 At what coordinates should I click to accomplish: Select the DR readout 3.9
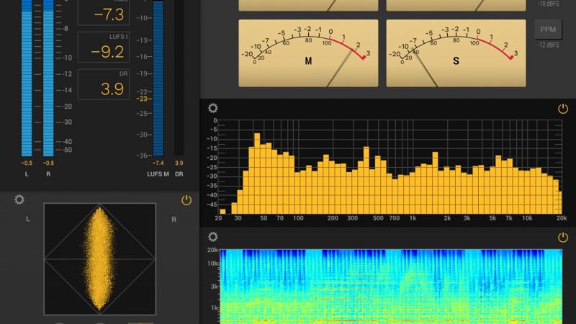tap(104, 84)
